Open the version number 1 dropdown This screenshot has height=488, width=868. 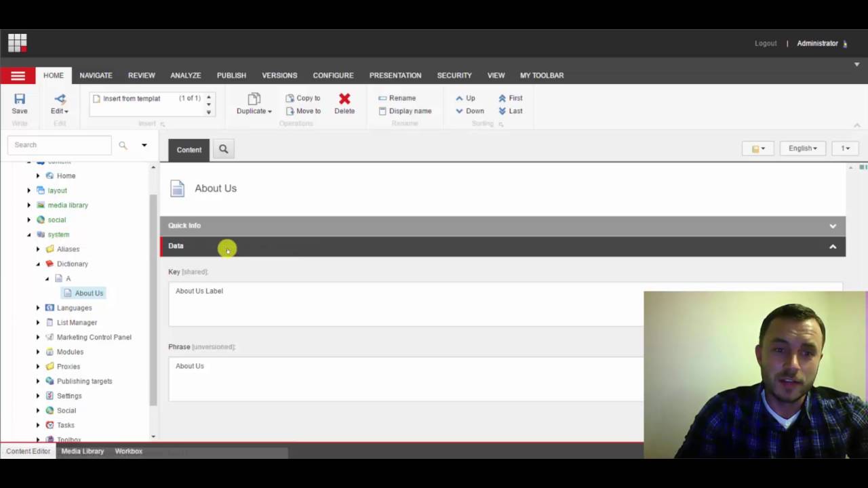pyautogui.click(x=846, y=148)
